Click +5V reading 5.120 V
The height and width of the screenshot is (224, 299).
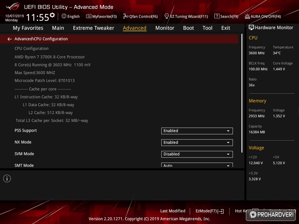279,163
